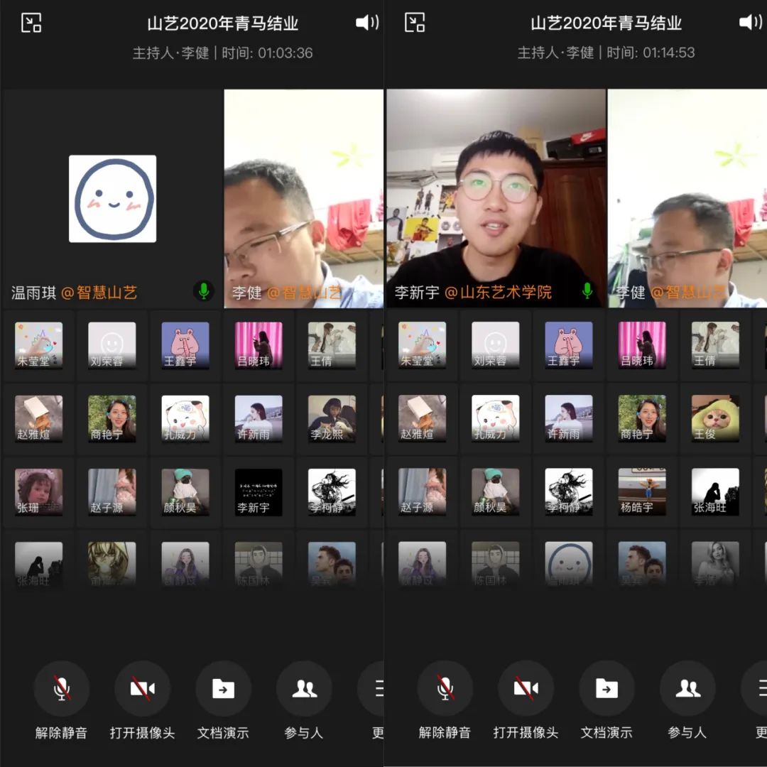Screen dimensions: 767x767
Task: Open 参与人 list in the left screenshot
Action: click(304, 688)
